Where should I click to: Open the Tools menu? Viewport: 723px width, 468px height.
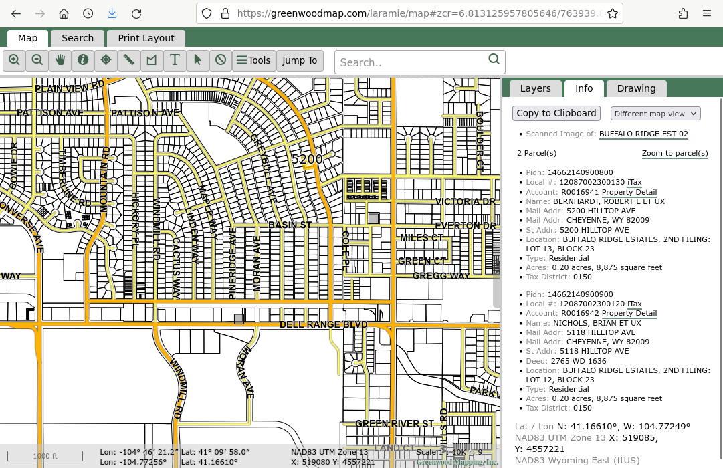253,60
